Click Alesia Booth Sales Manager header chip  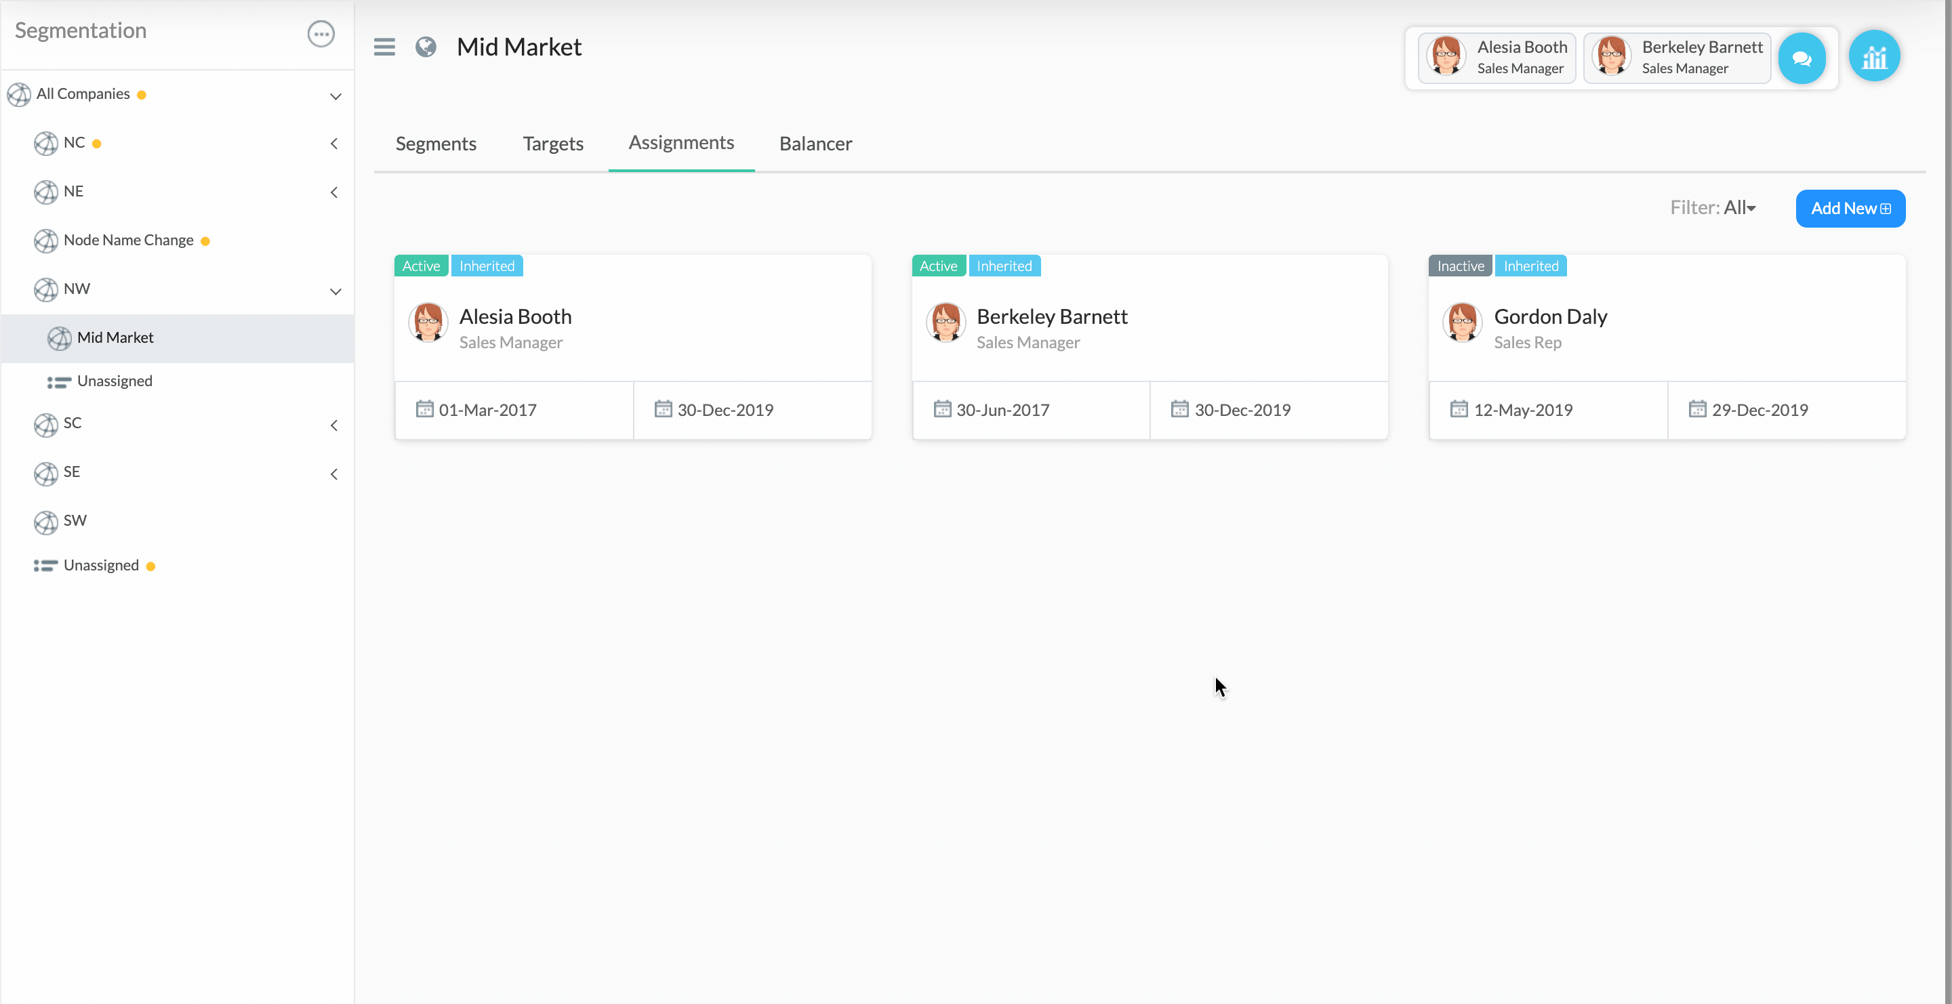(1497, 58)
